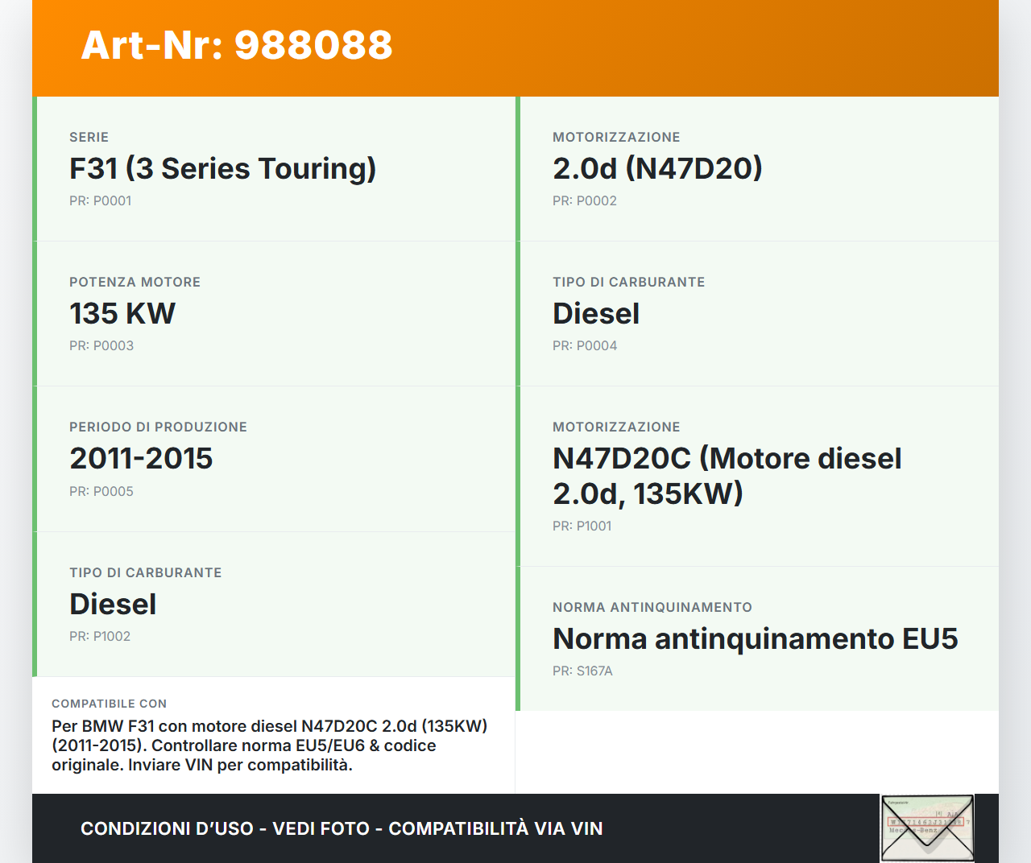
Task: Click the PR: P0002 code
Action: 584,201
